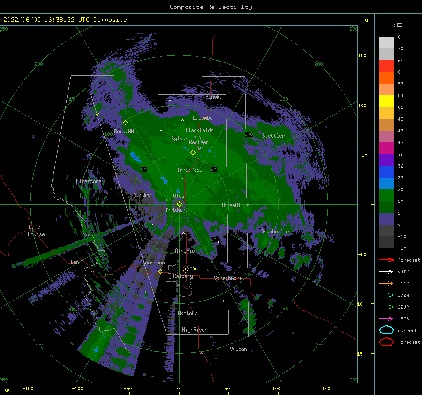
Task: Click the Lacombe label
Action: coord(203,118)
